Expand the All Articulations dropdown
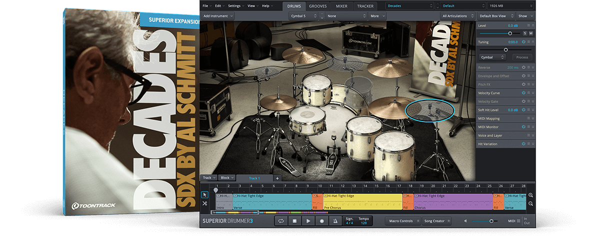Viewport: 600px width, 244px height. [x=456, y=16]
